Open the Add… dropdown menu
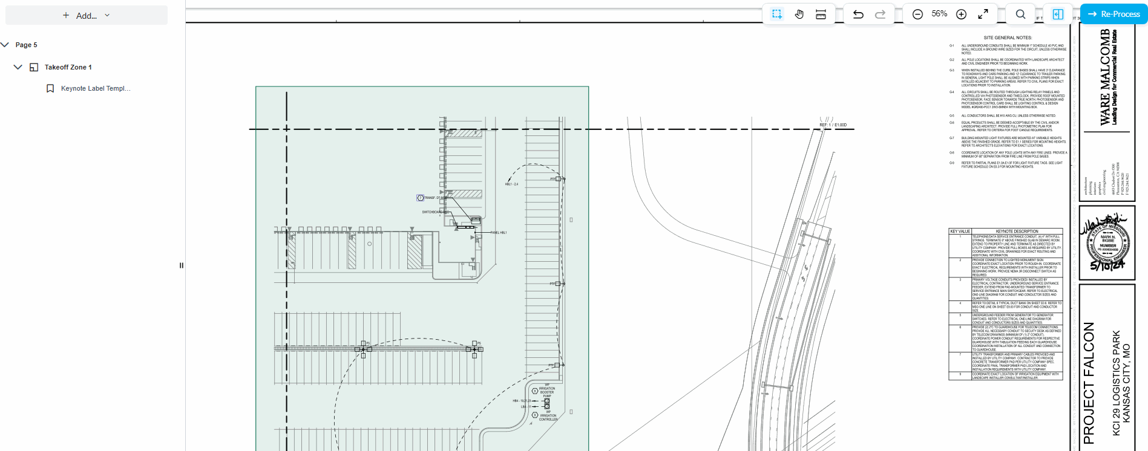Image resolution: width=1148 pixels, height=451 pixels. click(87, 16)
